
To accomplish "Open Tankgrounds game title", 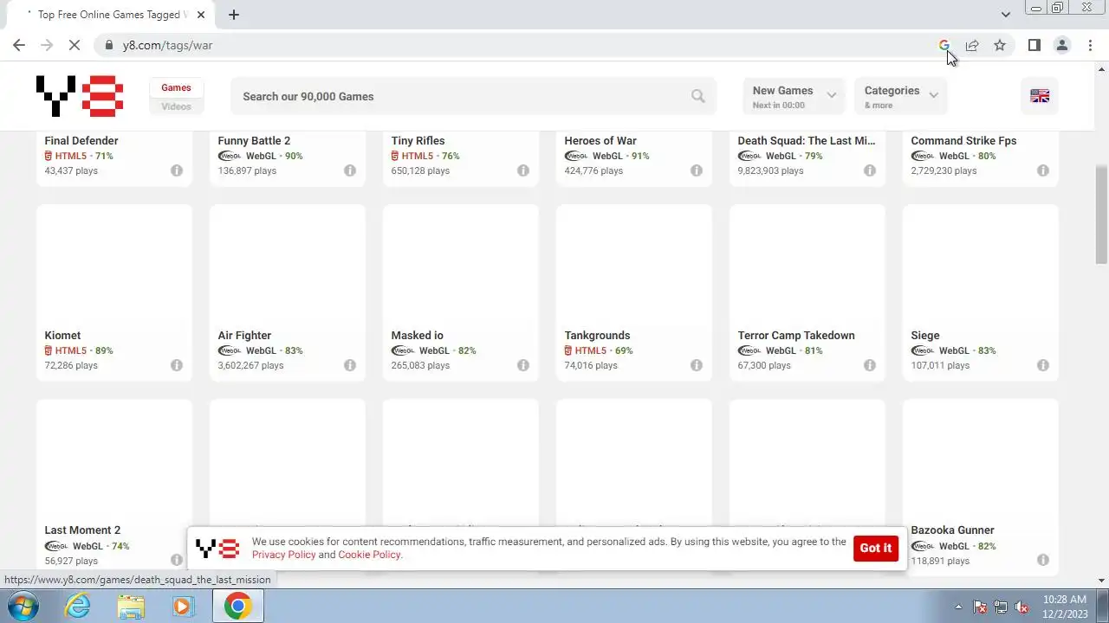I will click(597, 336).
